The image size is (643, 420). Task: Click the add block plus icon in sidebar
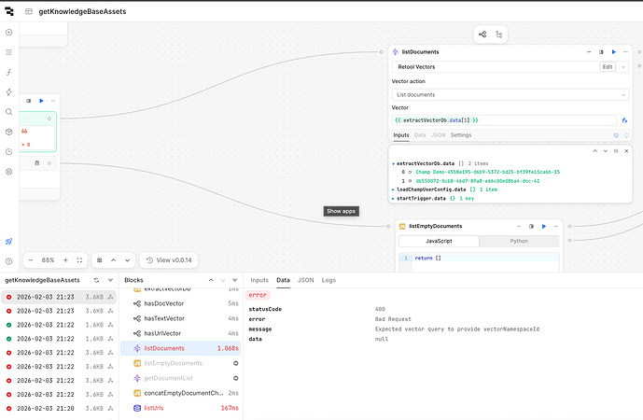coord(8,32)
